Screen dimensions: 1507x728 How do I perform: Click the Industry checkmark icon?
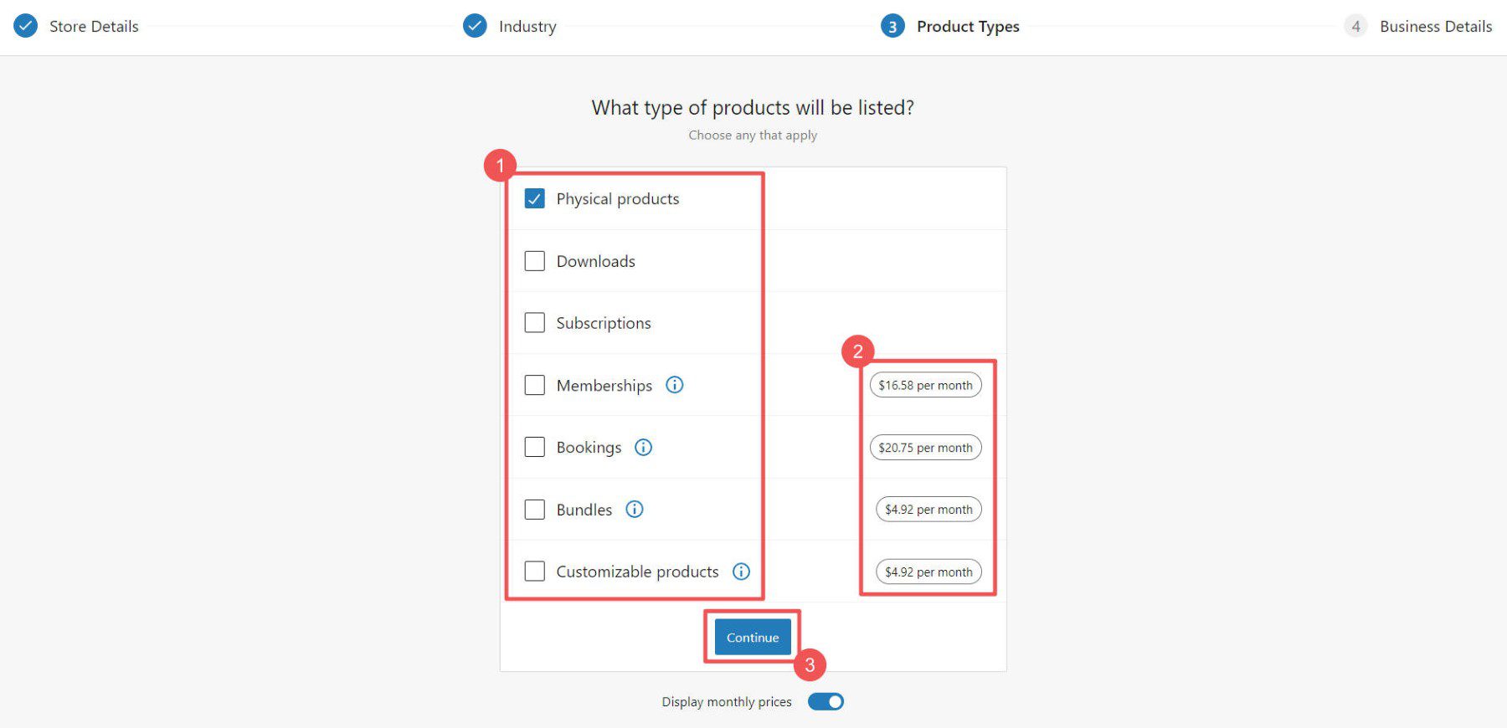[x=475, y=26]
